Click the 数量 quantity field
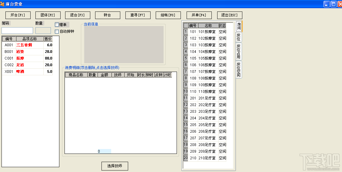 coord(43,31)
